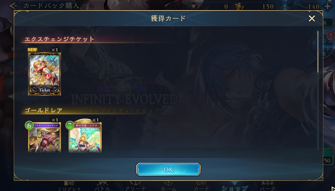This screenshot has width=335, height=191.
Task: Close the 獲得カード dialog with the X
Action: [312, 18]
